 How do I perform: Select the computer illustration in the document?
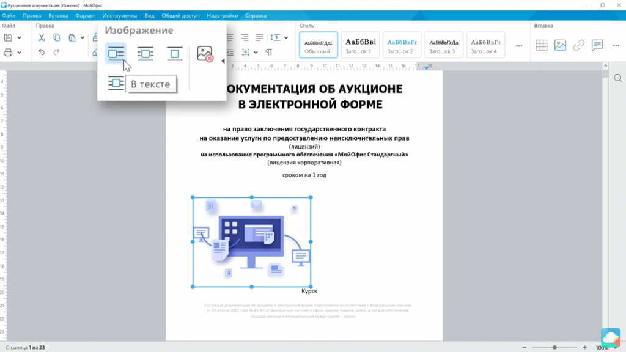251,242
